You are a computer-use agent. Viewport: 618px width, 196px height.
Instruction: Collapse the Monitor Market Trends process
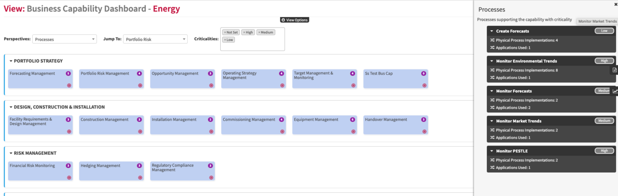(x=492, y=121)
